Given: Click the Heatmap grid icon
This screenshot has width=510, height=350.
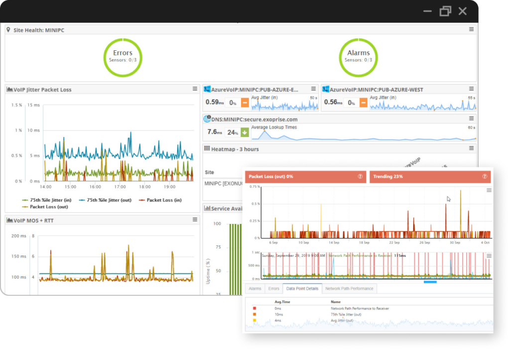Looking at the screenshot, I should 206,148.
